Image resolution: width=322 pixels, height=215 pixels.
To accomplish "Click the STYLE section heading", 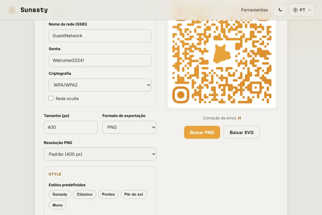I will click(55, 174).
